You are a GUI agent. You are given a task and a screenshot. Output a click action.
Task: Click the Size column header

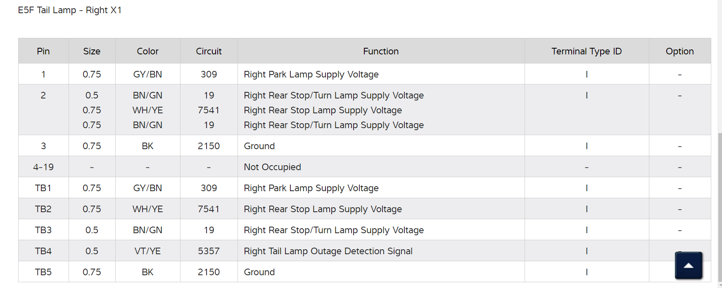click(x=92, y=51)
